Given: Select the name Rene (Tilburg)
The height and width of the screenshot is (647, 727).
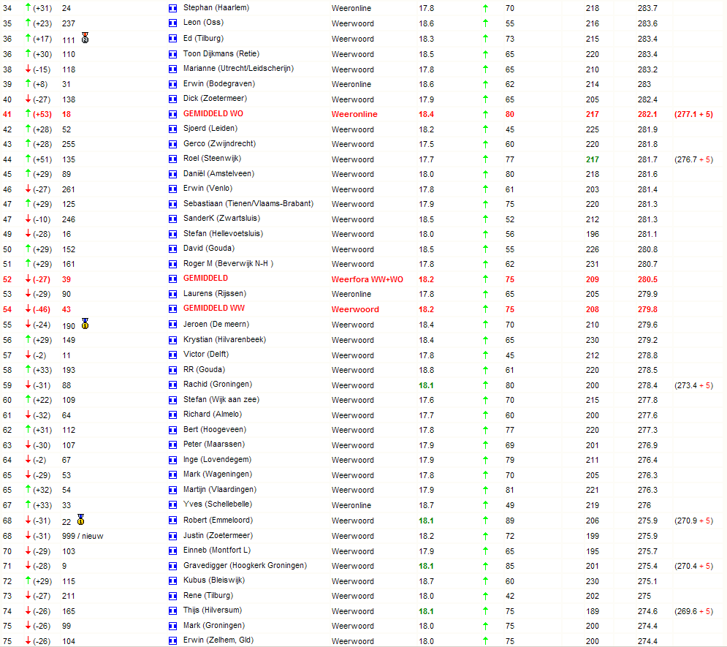Looking at the screenshot, I should tap(208, 596).
